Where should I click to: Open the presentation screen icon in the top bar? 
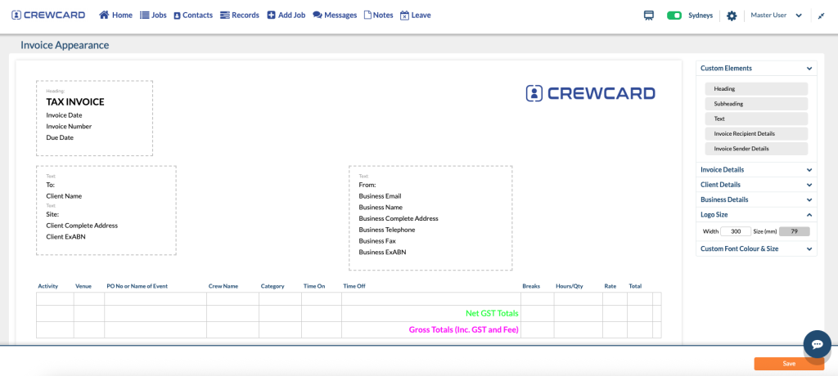click(x=649, y=15)
